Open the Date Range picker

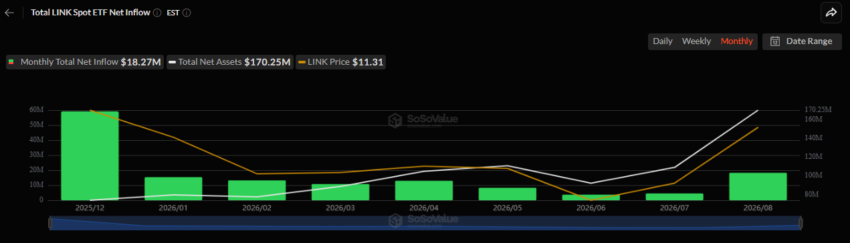tap(801, 41)
